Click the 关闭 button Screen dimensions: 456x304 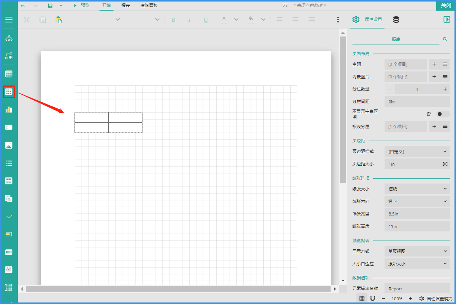pyautogui.click(x=446, y=5)
